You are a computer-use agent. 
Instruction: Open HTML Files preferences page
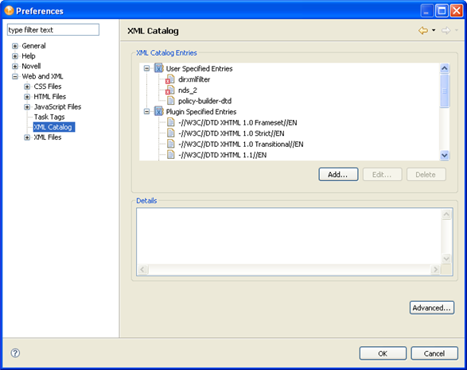pyautogui.click(x=50, y=96)
